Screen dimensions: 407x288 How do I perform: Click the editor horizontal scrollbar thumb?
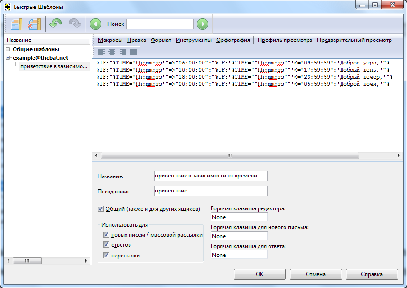click(230, 156)
